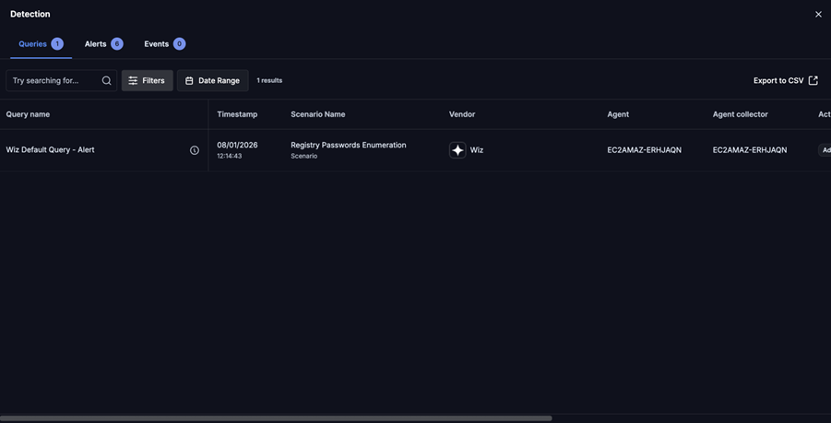Click the Export to CSV arrow icon
This screenshot has height=423, width=831.
click(x=813, y=81)
